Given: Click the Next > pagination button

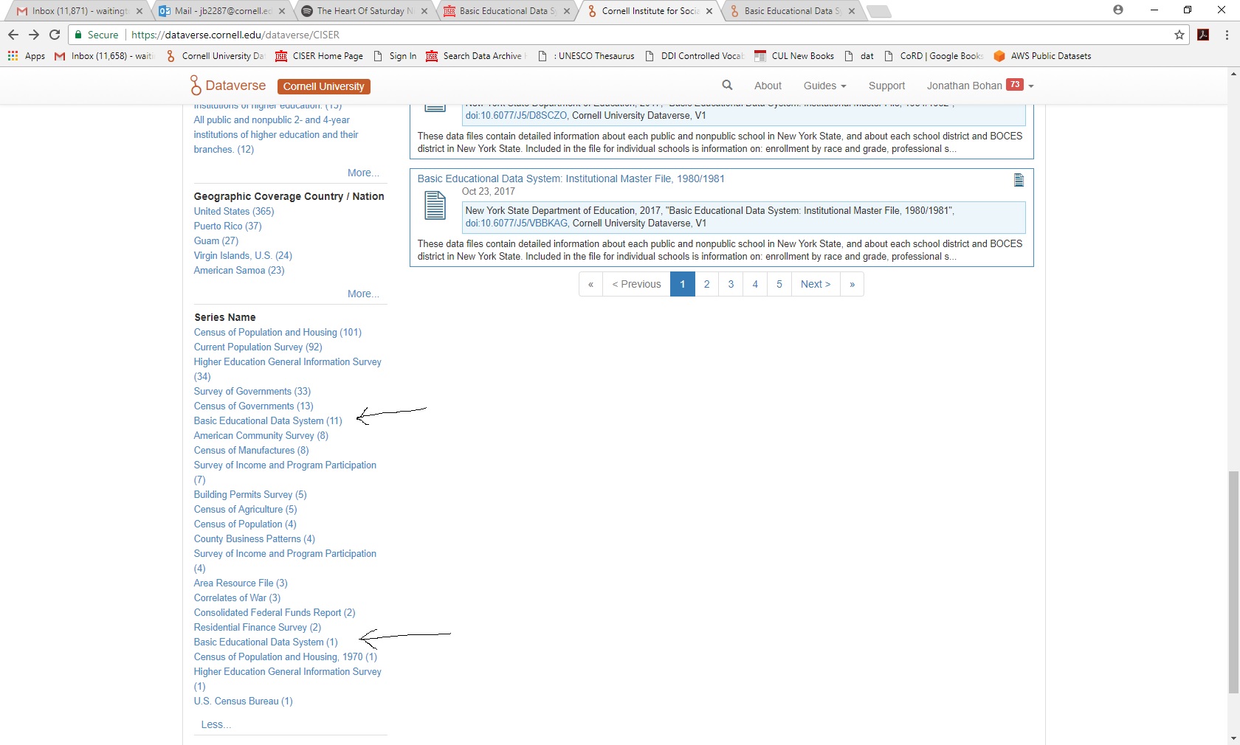Looking at the screenshot, I should coord(816,284).
